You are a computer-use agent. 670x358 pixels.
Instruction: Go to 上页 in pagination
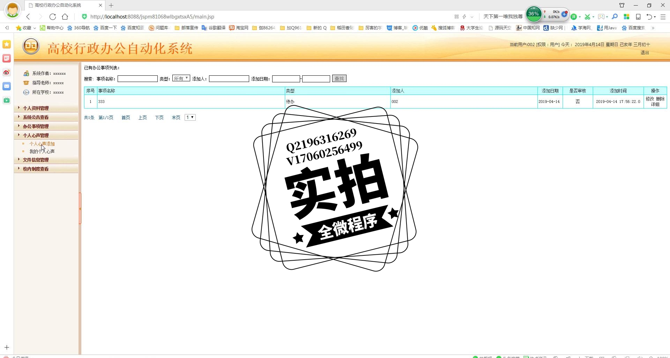coord(142,118)
